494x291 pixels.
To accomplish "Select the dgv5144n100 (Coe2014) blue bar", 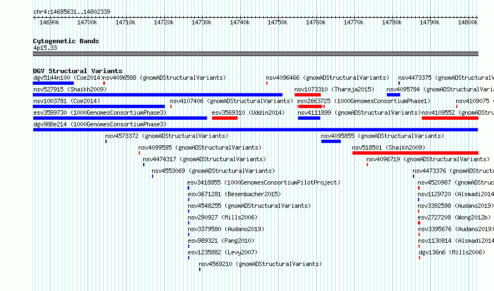I will tap(53, 83).
